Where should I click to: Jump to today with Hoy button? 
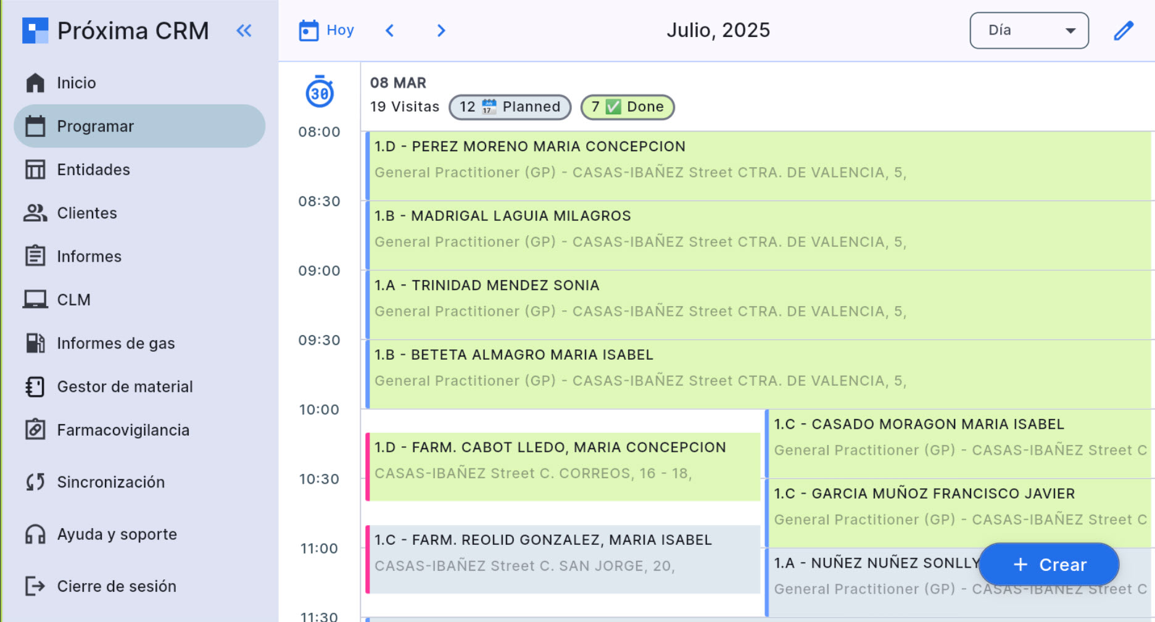327,30
